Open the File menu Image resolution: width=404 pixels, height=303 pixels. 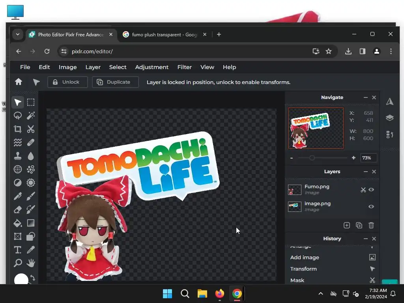pyautogui.click(x=25, y=67)
